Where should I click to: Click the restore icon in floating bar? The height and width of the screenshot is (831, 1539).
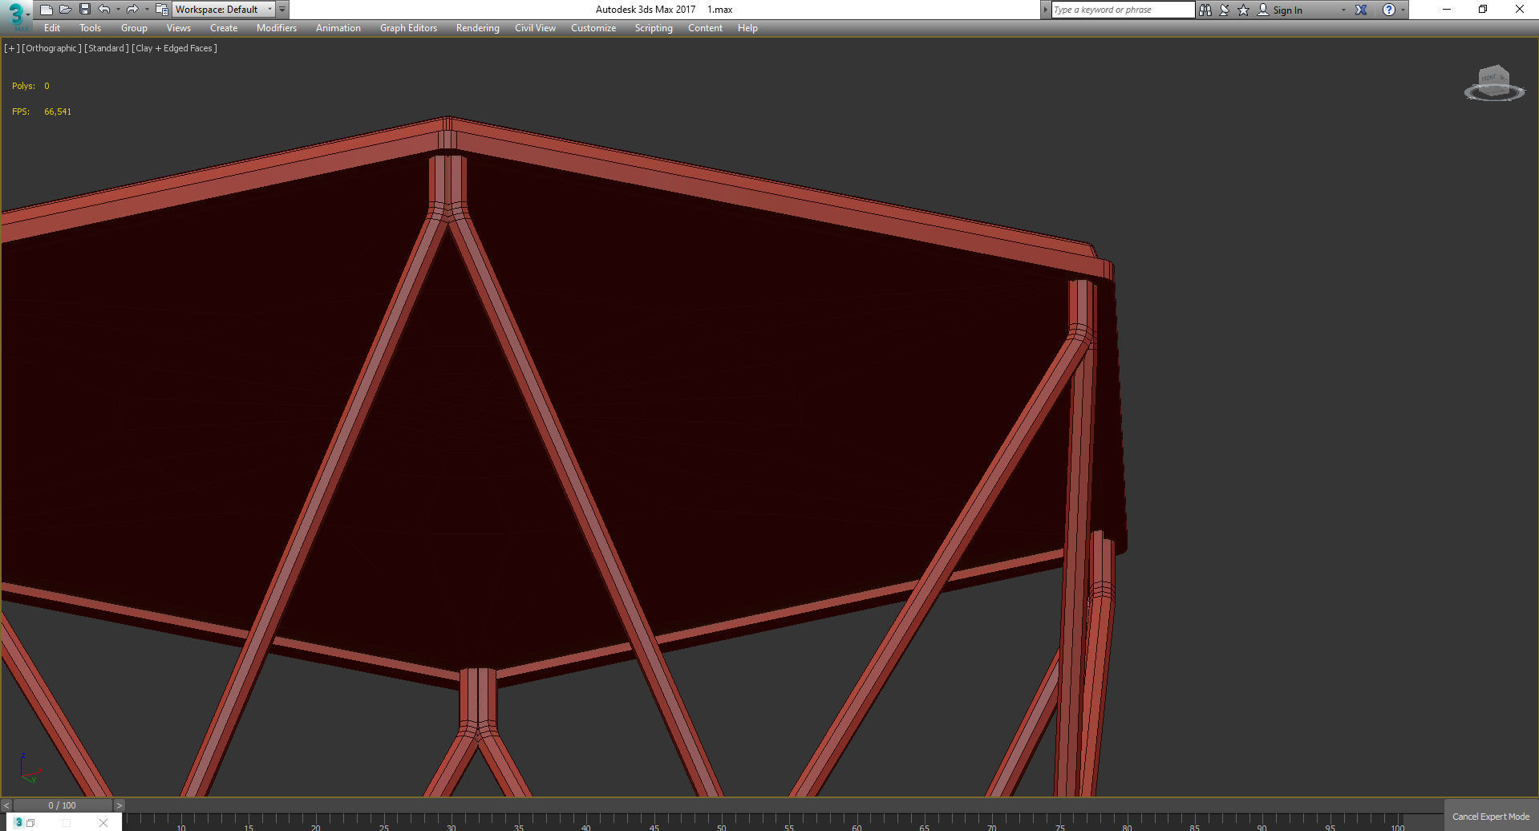(x=30, y=823)
